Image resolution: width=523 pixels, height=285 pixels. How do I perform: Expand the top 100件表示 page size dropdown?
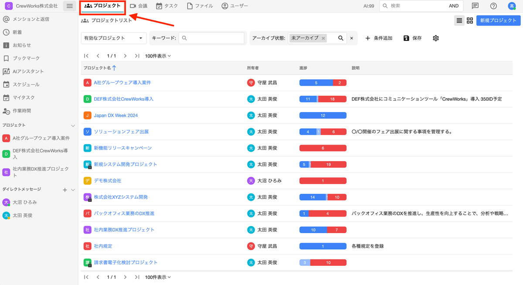158,56
